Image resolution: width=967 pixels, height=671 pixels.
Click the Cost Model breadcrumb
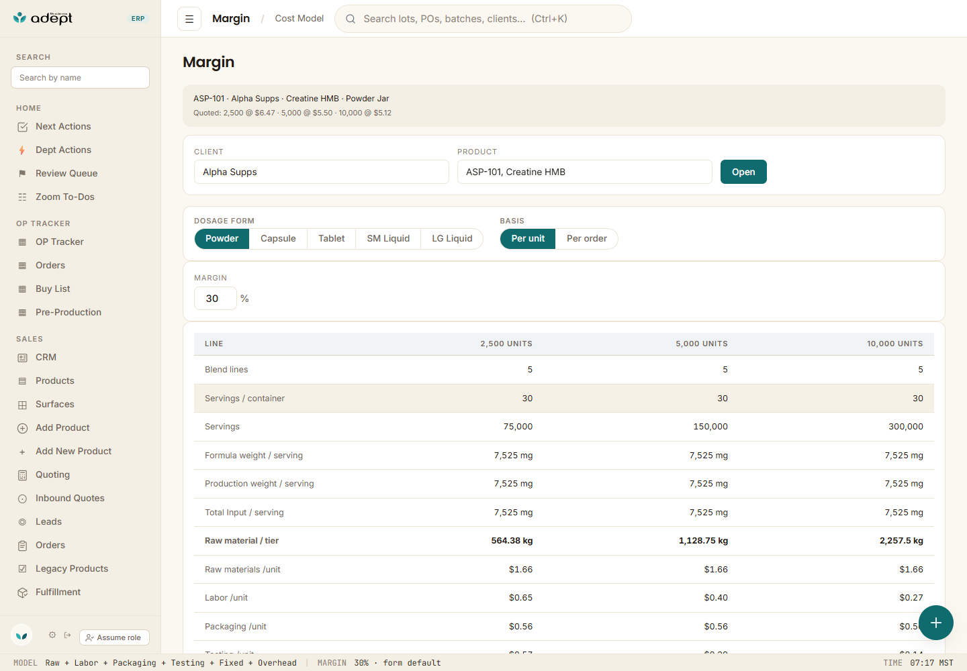[299, 19]
